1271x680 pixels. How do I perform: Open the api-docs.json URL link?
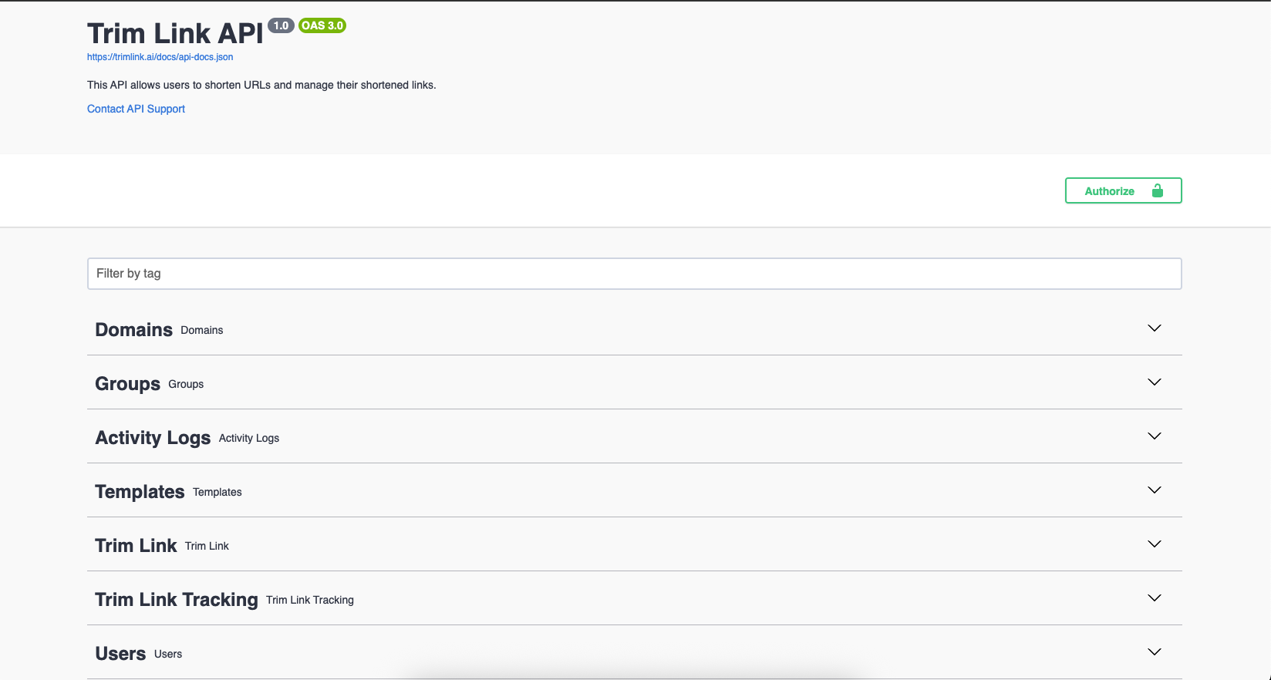160,57
